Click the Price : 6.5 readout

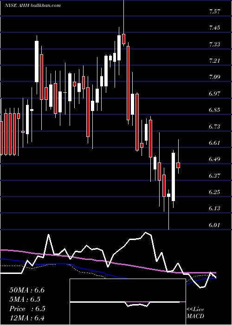point(27,309)
